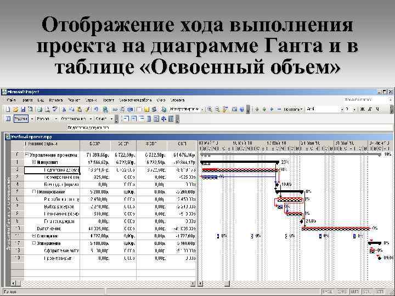This screenshot has width=395, height=296.
Task: Toggle Bold (Ж) formatting
Action: (x=363, y=109)
